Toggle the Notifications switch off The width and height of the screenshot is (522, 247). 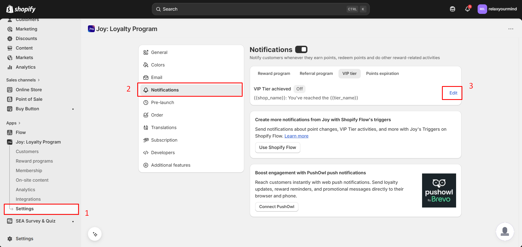[x=301, y=50]
